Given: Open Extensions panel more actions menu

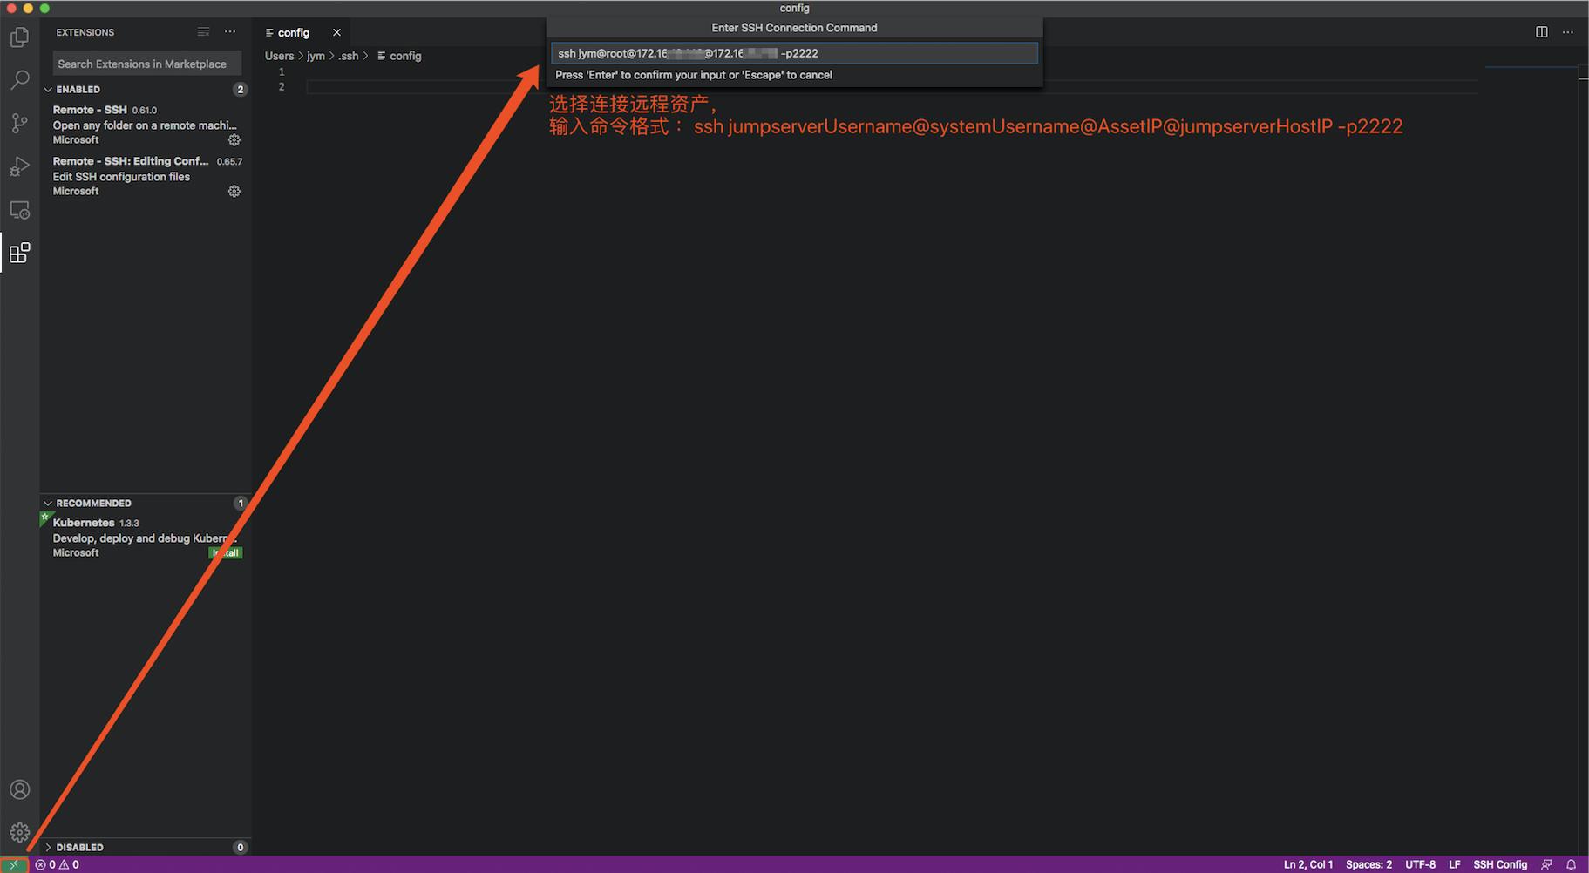Looking at the screenshot, I should click(229, 31).
